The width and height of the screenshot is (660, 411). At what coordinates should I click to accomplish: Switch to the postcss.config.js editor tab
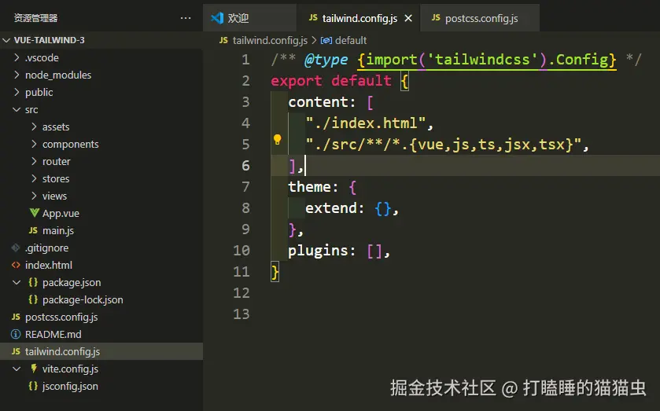[x=480, y=17]
